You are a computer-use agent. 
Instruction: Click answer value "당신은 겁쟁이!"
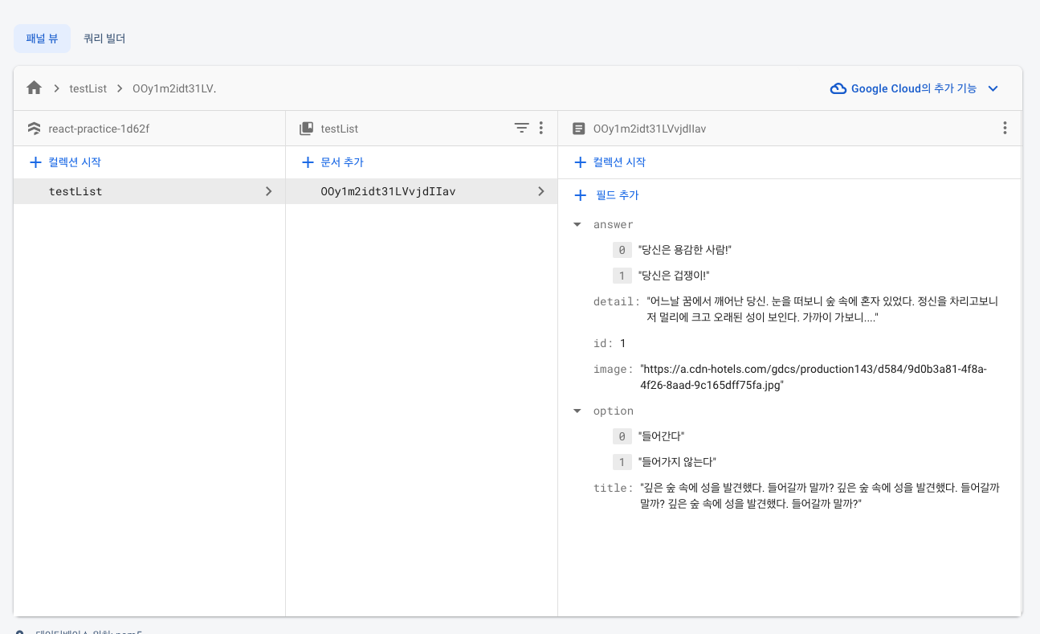click(x=674, y=276)
